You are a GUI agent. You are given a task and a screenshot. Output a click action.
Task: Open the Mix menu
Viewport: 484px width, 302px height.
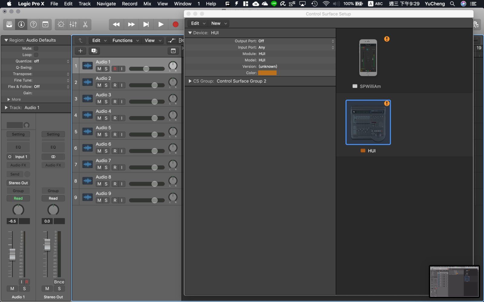(x=147, y=4)
